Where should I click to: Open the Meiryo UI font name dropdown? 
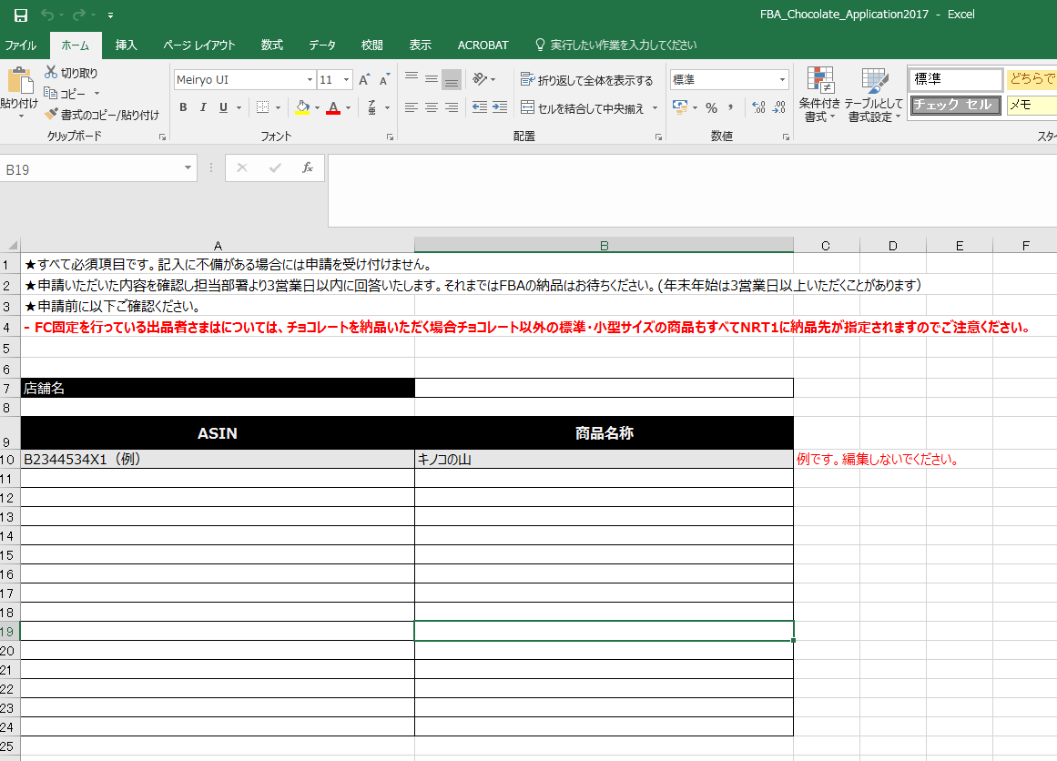click(310, 80)
